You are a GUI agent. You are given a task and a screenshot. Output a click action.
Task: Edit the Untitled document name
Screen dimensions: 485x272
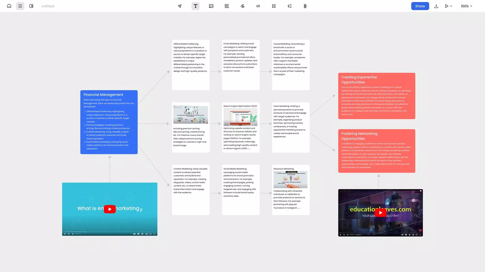[x=48, y=6]
